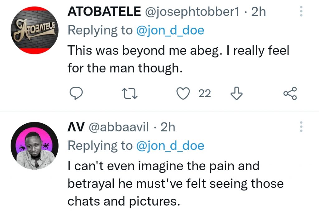Viewport: 319px width, 215px height.
Task: Open ATOBATELE's profile picture
Action: [x=35, y=30]
